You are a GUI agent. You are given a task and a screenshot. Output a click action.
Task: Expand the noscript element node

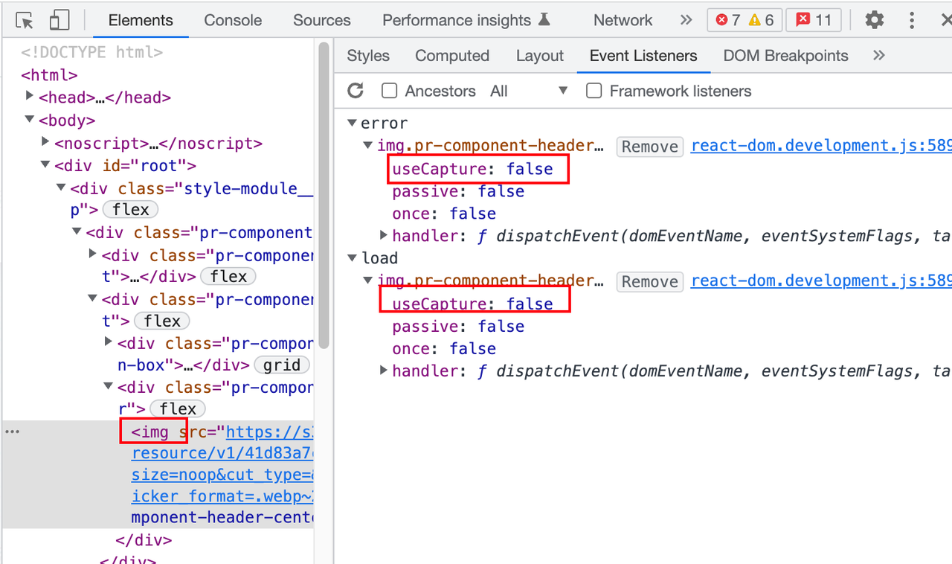pos(45,141)
